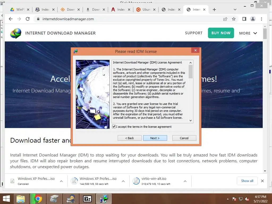Click the INTERNET DOWNLOAD MANAGER site title

60,33
